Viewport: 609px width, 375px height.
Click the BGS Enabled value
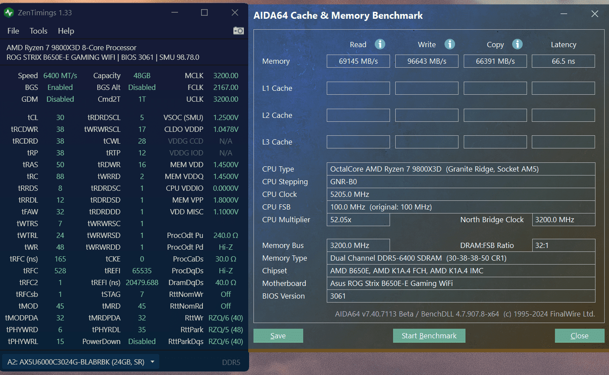click(x=60, y=87)
